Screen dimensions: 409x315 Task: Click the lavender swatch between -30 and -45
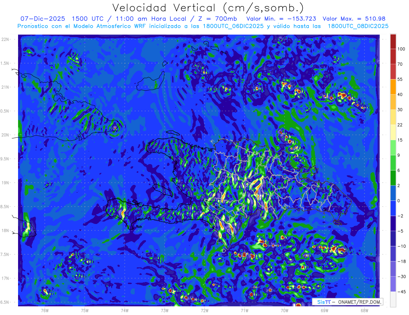point(393,284)
